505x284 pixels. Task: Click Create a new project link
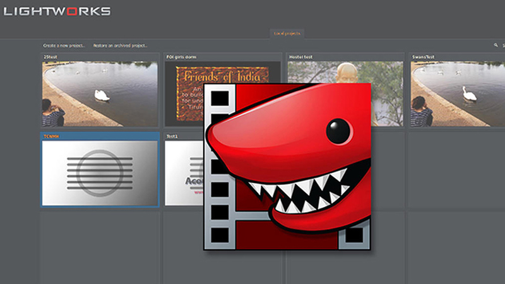coord(64,45)
